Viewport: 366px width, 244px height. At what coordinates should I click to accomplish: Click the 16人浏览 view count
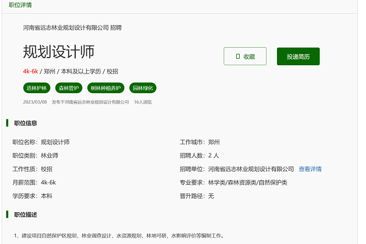click(143, 102)
